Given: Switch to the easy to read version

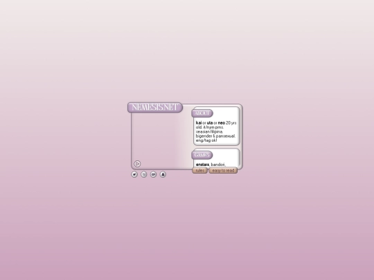Looking at the screenshot, I should click(x=223, y=171).
